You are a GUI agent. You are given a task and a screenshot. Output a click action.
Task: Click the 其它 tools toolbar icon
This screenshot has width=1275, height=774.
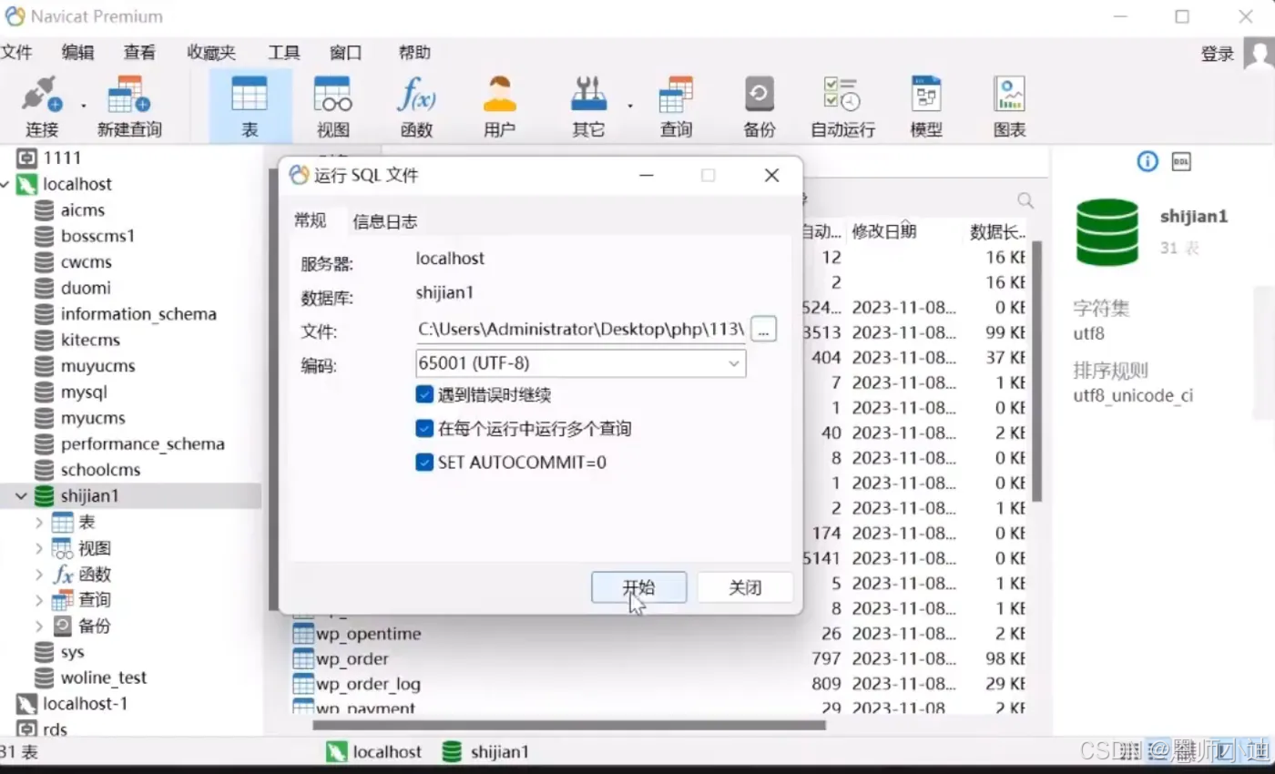[588, 107]
